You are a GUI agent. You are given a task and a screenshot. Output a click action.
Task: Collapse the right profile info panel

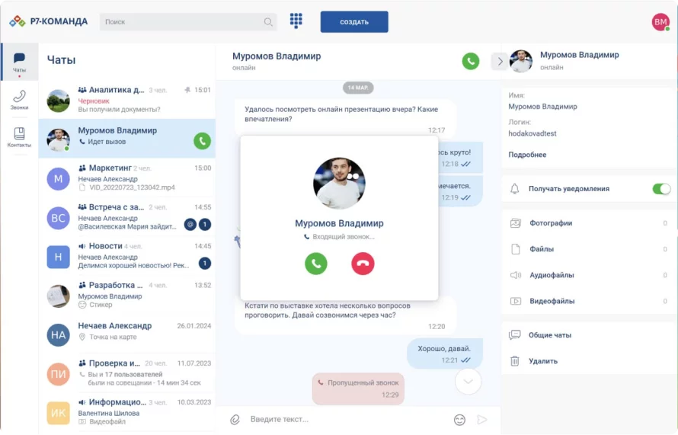[x=499, y=61]
